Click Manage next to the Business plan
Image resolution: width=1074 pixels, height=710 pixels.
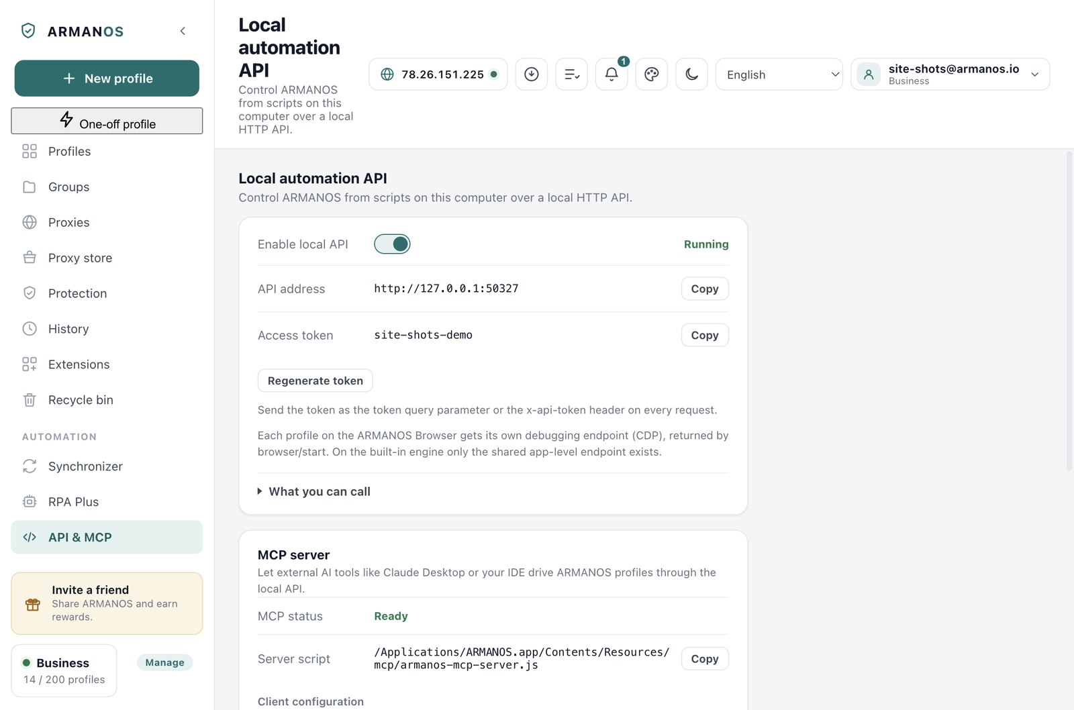(164, 662)
